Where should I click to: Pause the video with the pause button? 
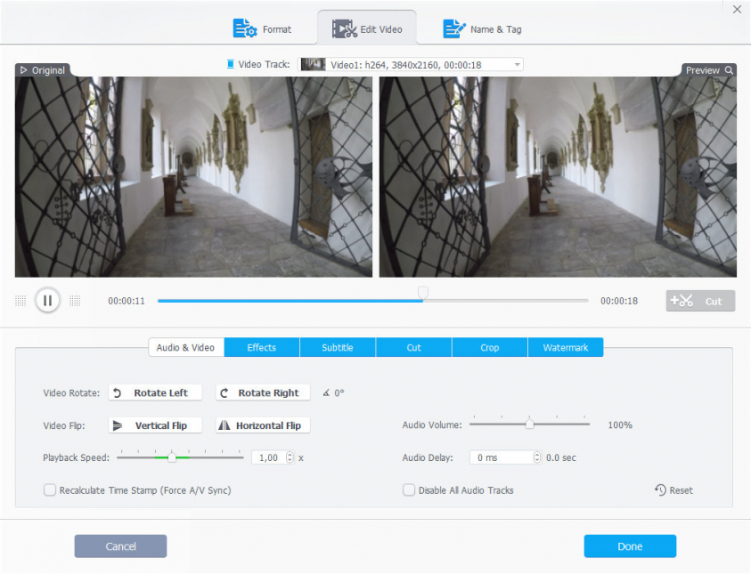click(x=47, y=301)
